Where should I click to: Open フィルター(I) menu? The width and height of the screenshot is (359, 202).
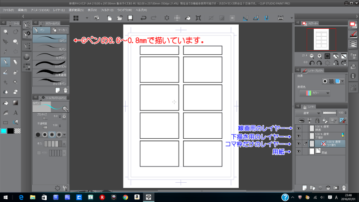[x=107, y=10]
